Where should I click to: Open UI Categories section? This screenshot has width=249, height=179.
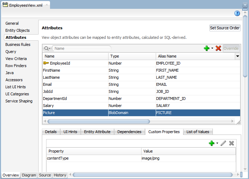pos(17,94)
